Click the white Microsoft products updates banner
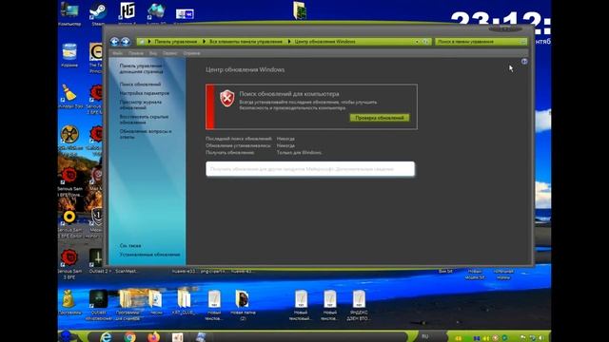609x342 pixels. [310, 169]
